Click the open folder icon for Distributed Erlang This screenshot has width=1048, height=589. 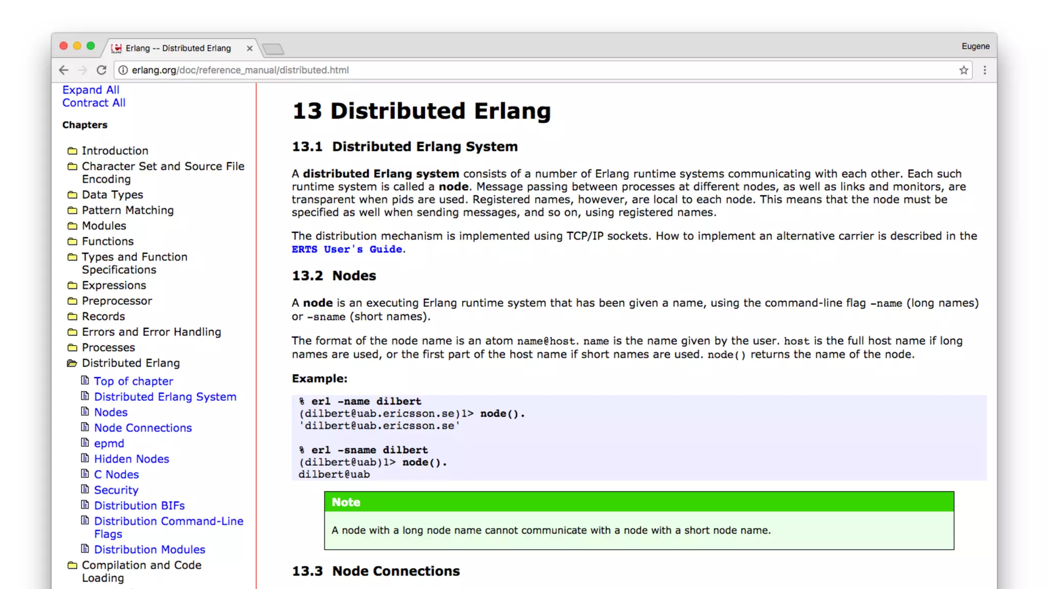pos(72,363)
